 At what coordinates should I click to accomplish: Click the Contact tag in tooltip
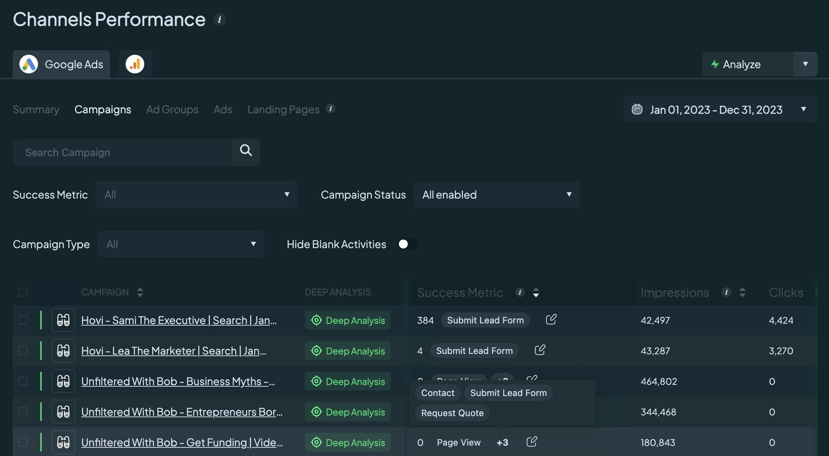(x=438, y=393)
